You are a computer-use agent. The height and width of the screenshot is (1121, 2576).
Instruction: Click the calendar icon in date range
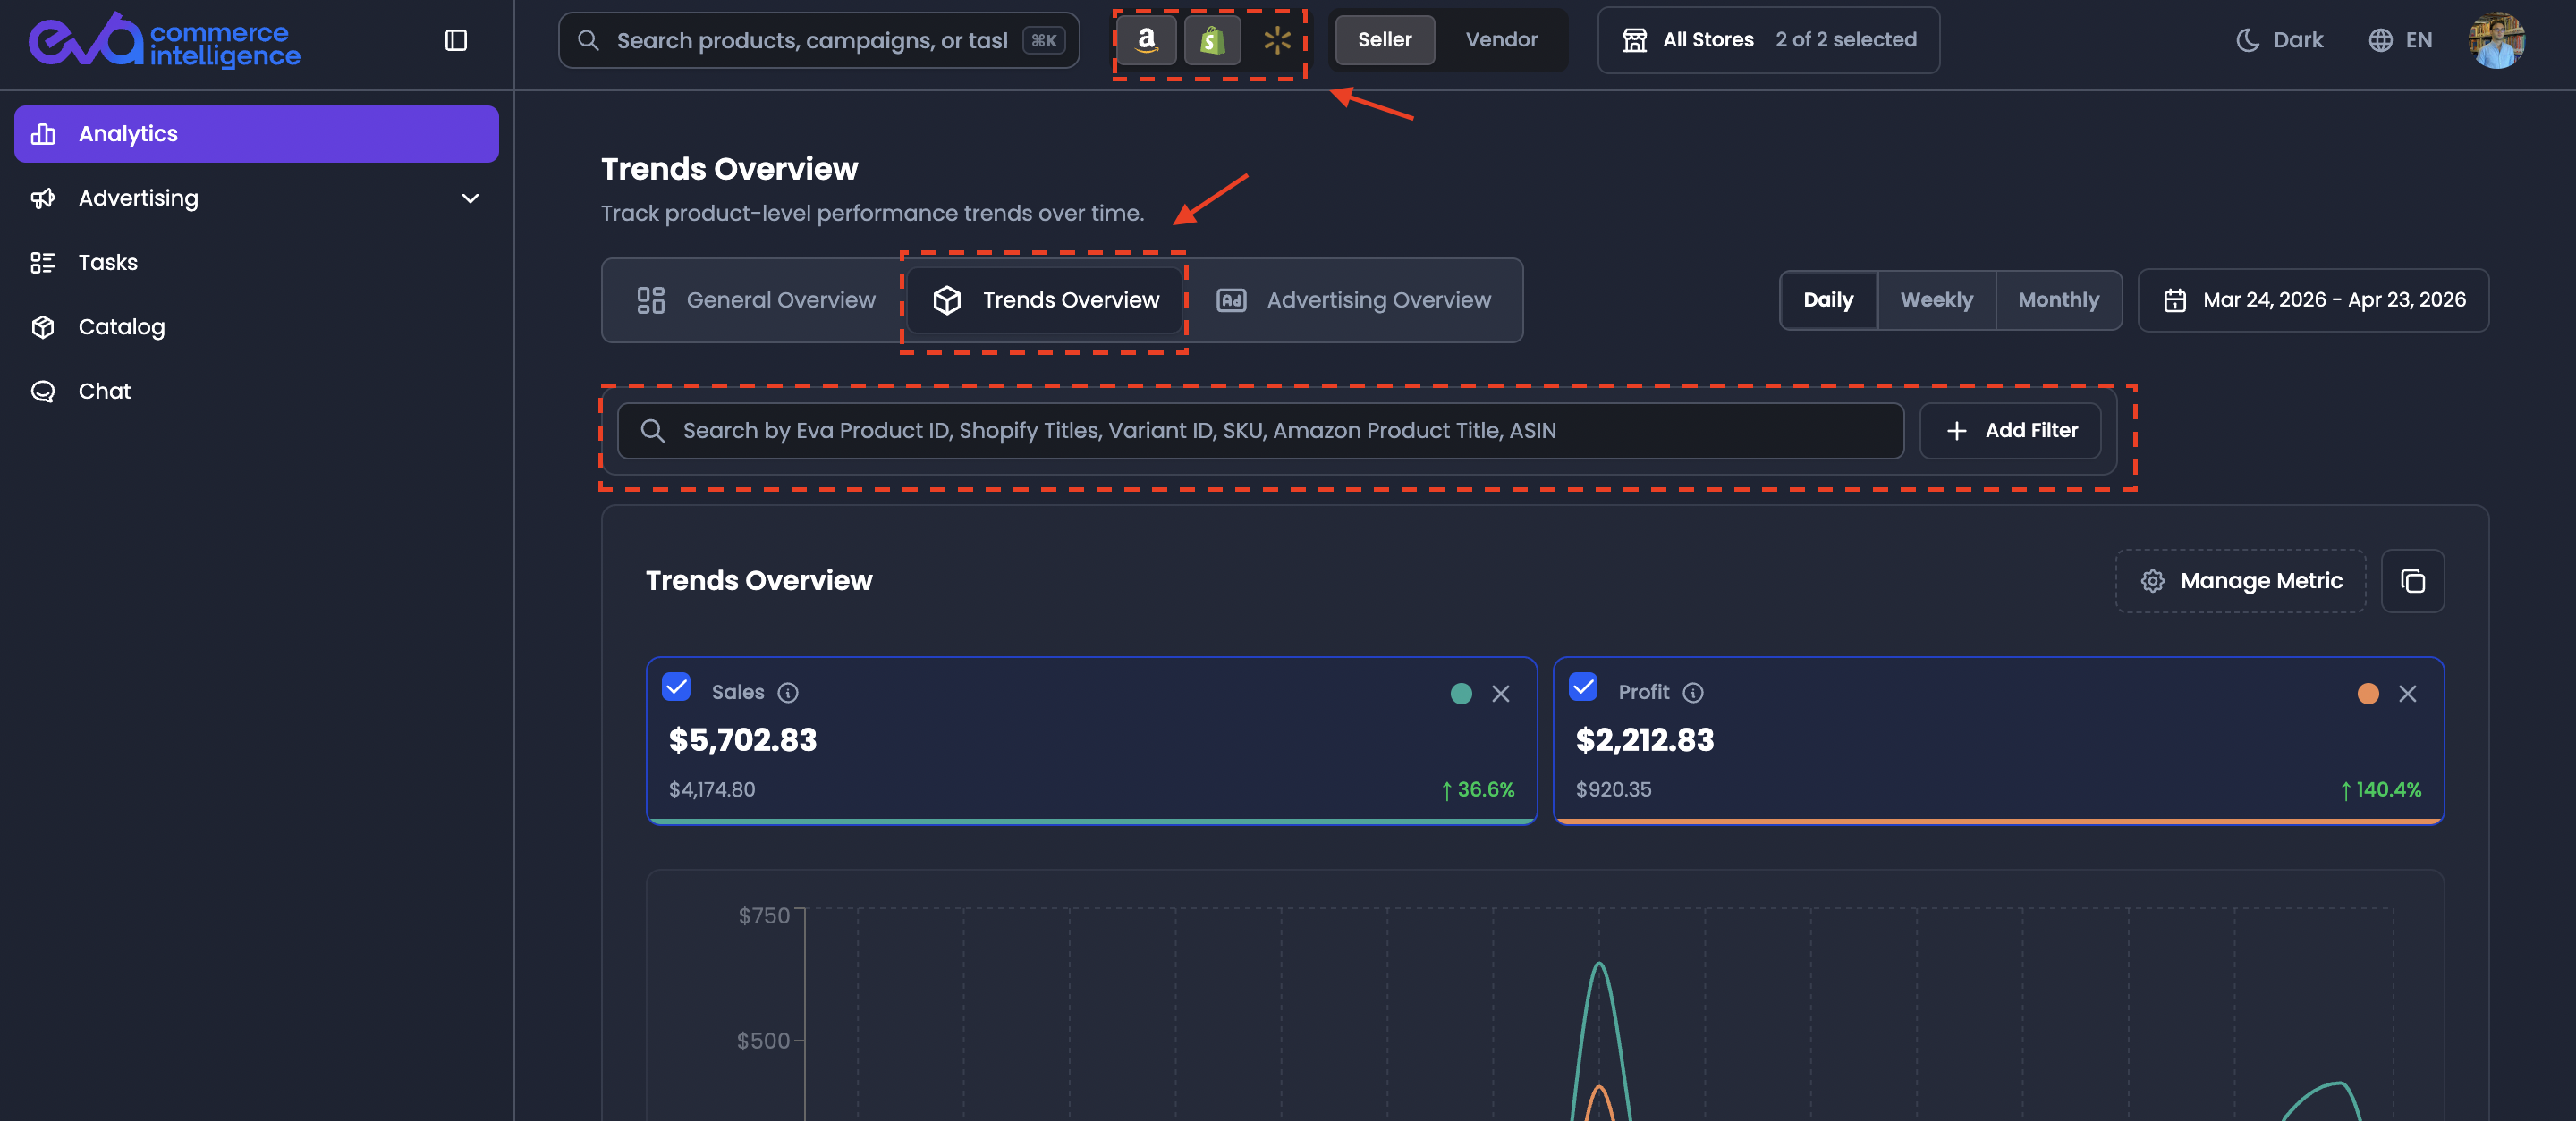(x=2175, y=299)
